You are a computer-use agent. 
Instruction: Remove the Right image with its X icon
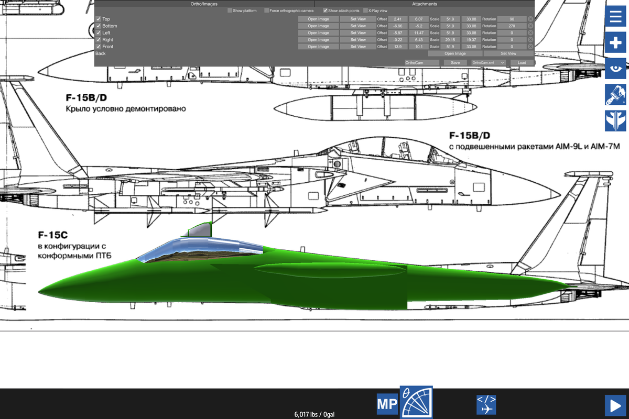[530, 39]
